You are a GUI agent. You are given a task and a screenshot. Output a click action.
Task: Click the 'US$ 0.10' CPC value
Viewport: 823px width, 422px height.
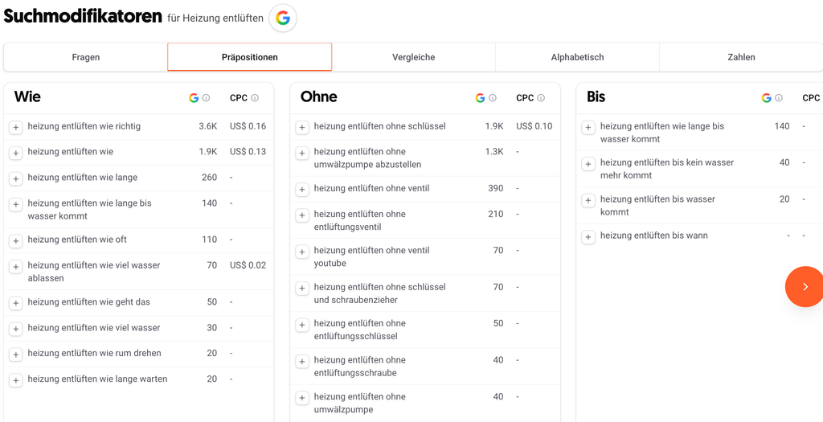click(x=534, y=126)
